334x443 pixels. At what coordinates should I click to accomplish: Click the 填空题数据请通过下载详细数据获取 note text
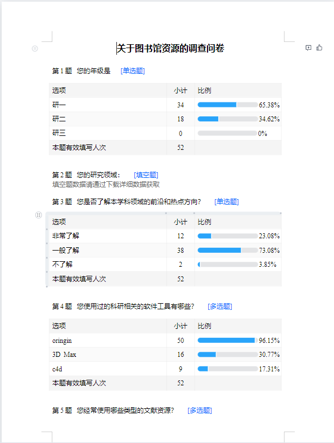[x=106, y=185]
